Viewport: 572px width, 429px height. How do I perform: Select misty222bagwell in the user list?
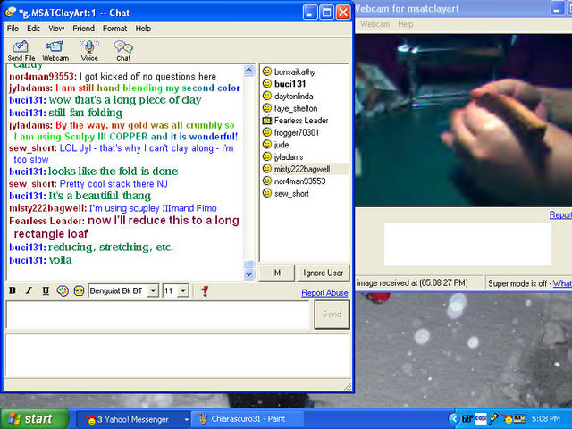click(302, 169)
